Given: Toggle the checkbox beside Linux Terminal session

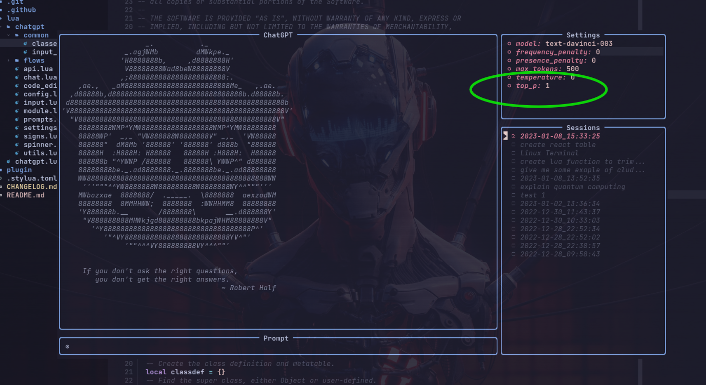Looking at the screenshot, I should tap(514, 153).
